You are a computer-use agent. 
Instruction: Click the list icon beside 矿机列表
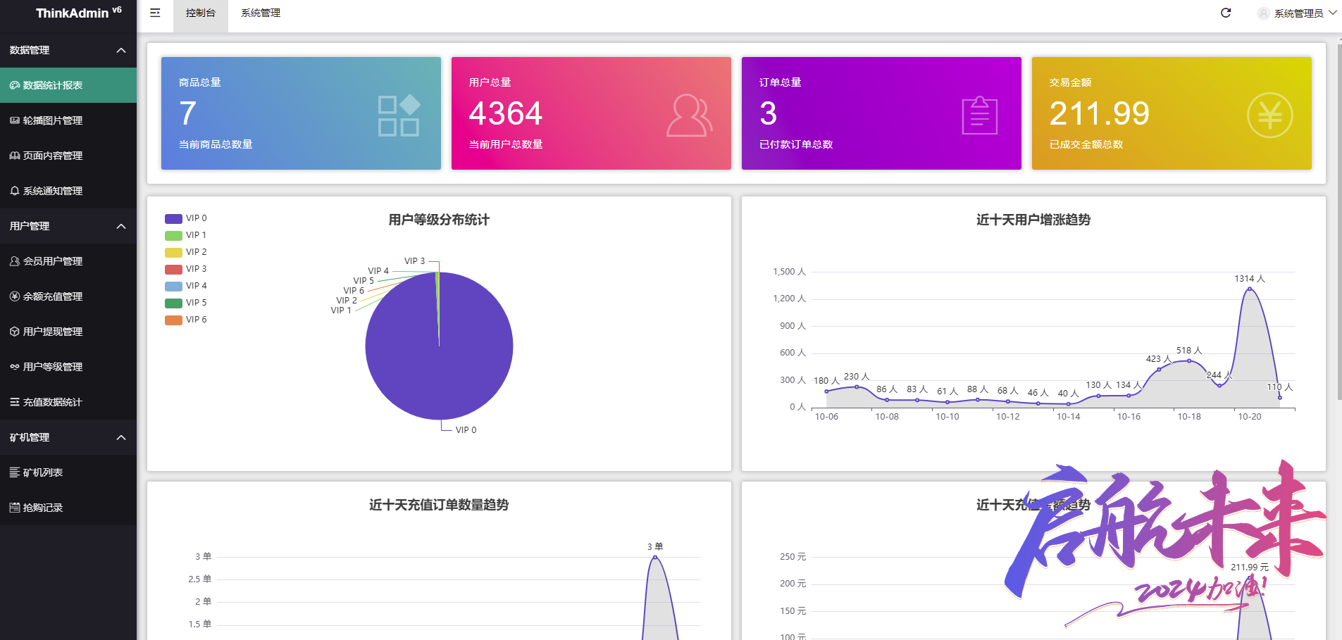click(x=15, y=472)
